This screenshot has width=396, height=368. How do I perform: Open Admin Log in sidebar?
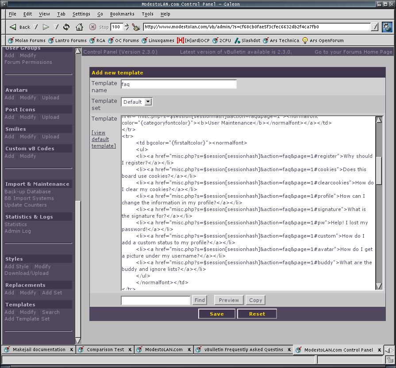point(18,231)
